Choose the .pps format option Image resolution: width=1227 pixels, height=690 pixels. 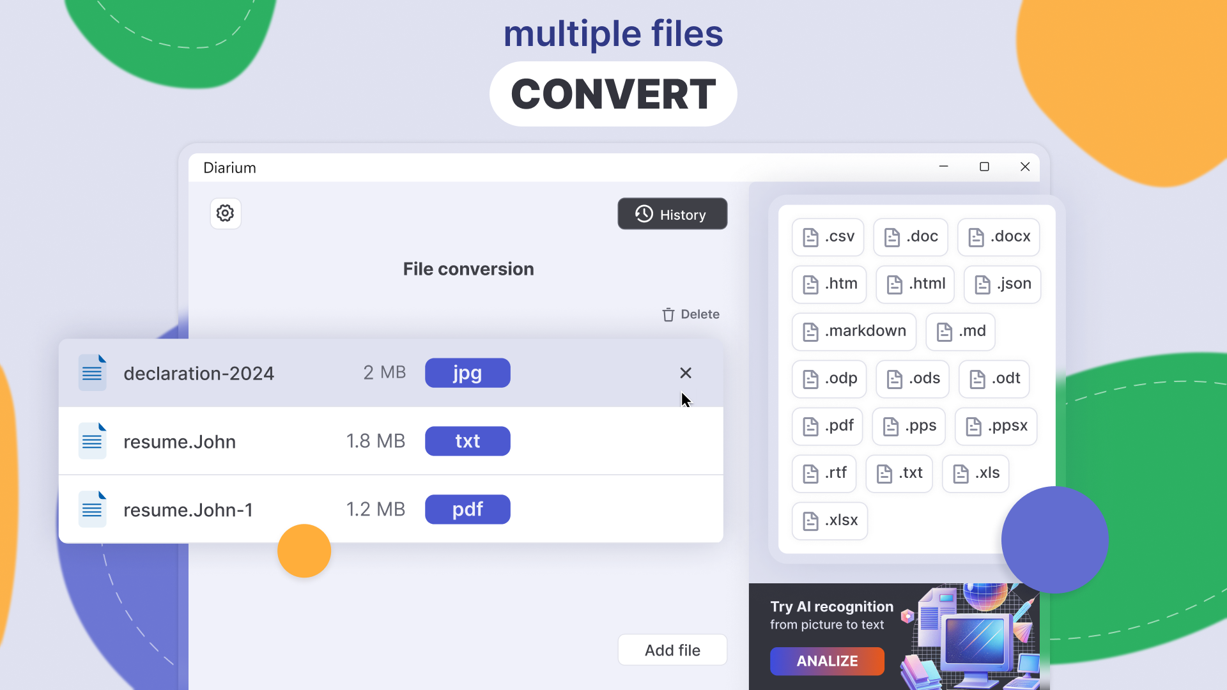click(909, 426)
